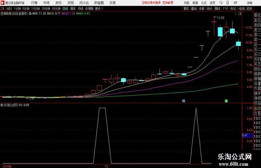Open the 财富圈 menu
Image resolution: width=261 pixels, height=168 pixels.
click(99, 3)
